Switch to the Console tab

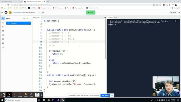(110, 18)
